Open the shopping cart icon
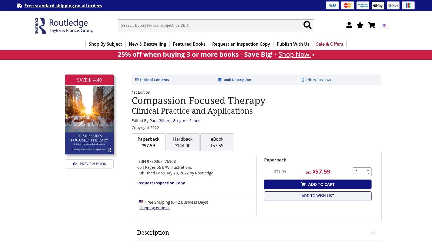This screenshot has width=432, height=243. point(372,25)
